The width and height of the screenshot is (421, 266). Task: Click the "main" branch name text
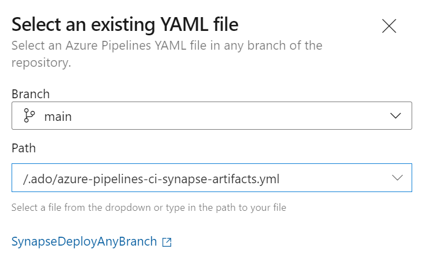tap(58, 116)
